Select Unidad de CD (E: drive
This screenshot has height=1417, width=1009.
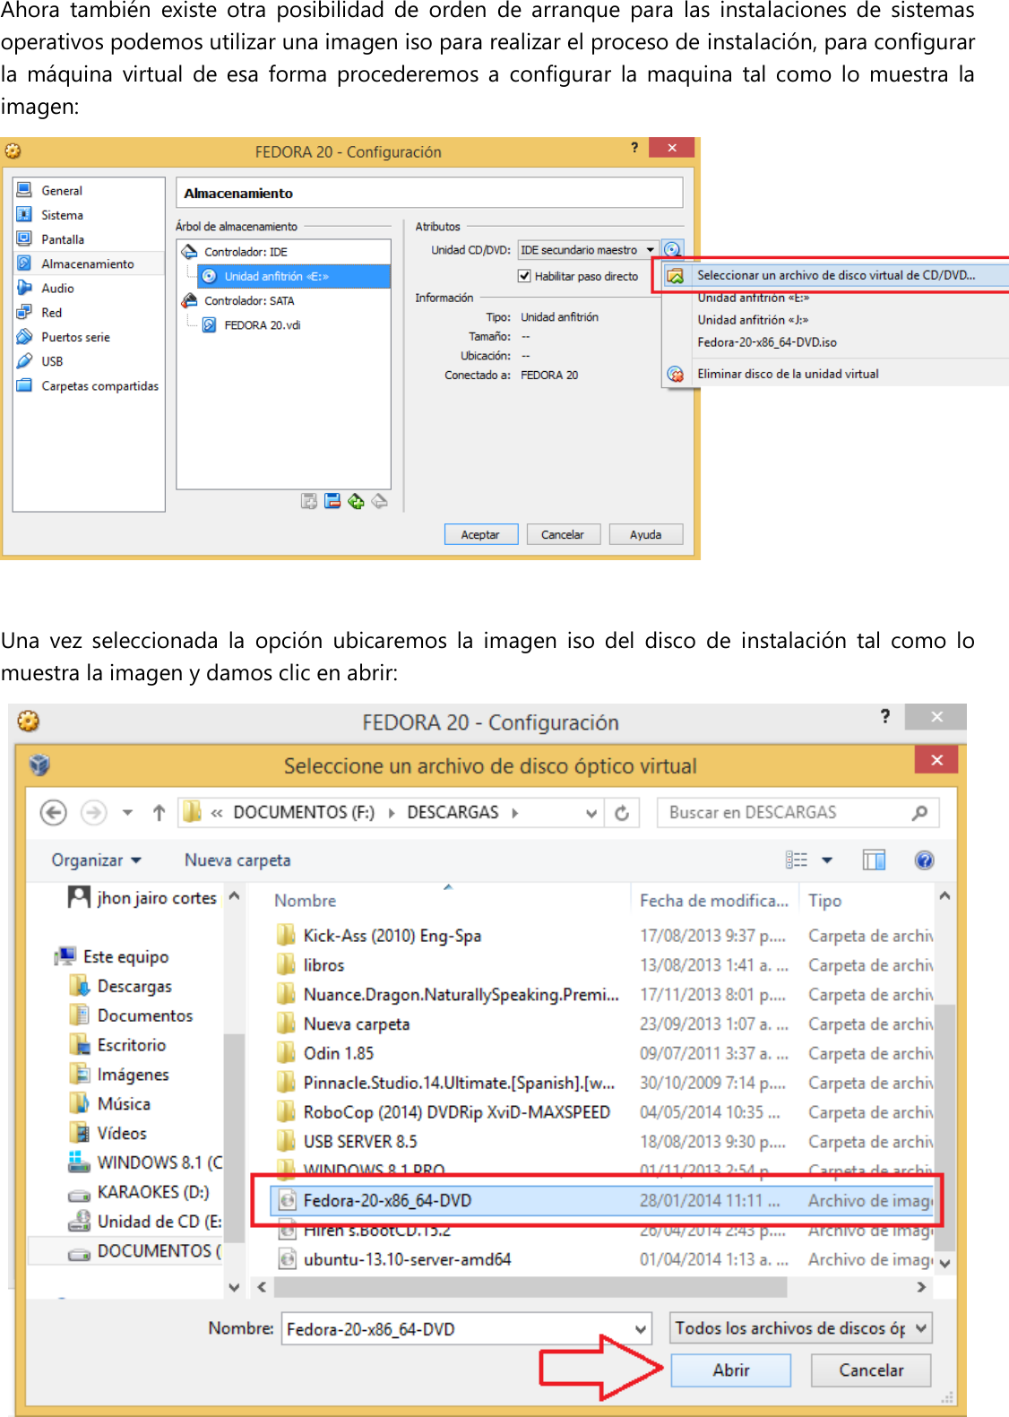tap(146, 1222)
